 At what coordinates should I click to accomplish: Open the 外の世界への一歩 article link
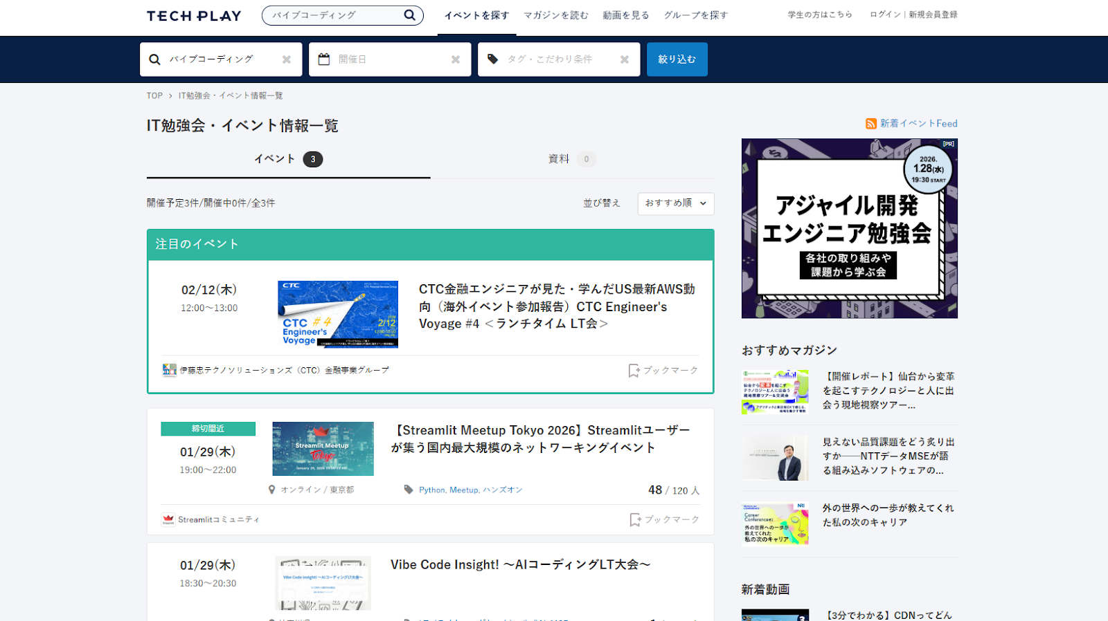(x=888, y=515)
